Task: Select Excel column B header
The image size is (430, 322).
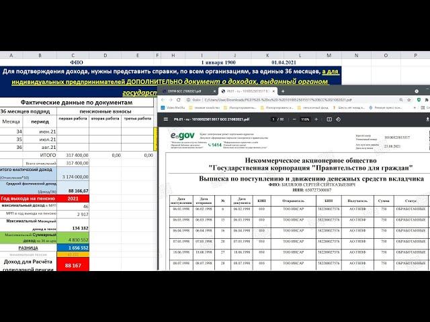Action: coord(40,55)
